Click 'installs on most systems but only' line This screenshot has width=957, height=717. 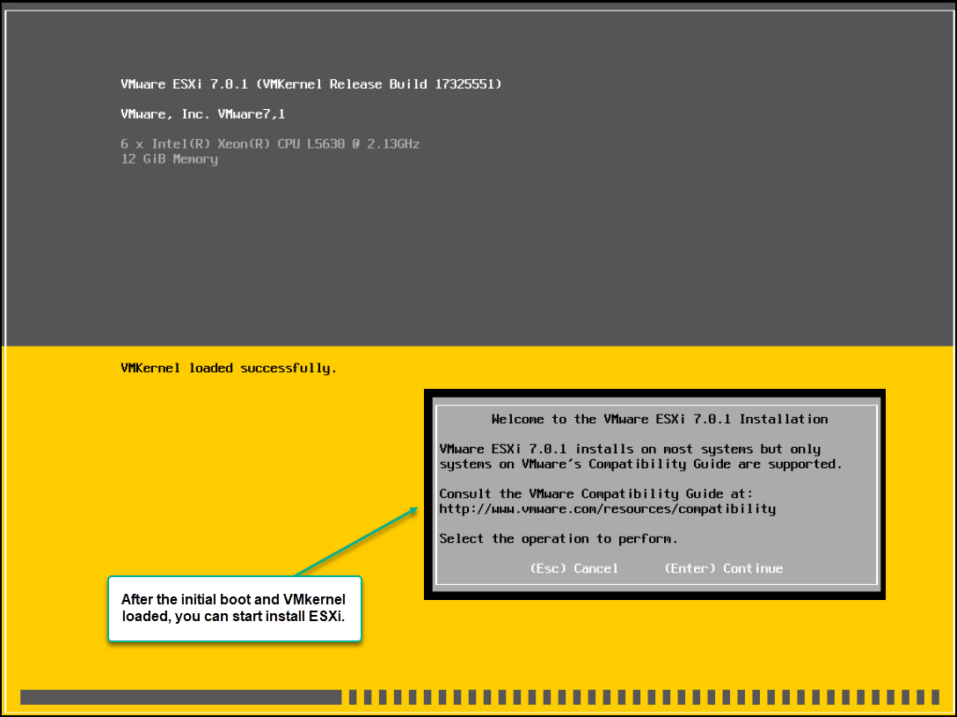click(x=630, y=450)
